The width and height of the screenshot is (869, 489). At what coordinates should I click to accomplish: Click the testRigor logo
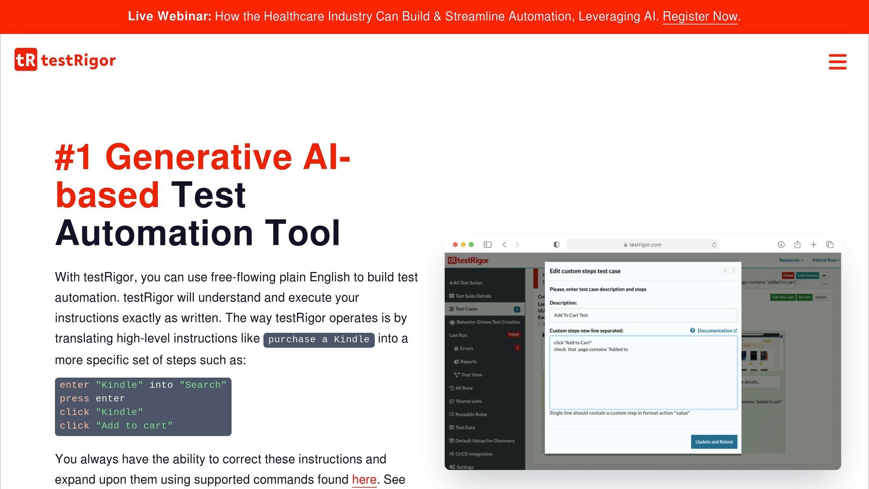click(65, 60)
